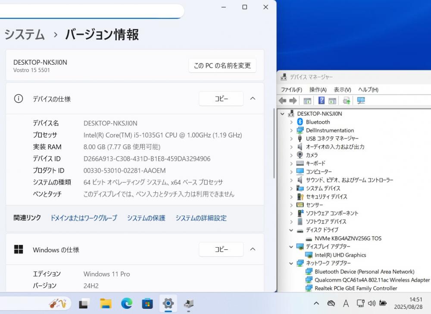Collapse the Windows の仕様 section chevron
431x314 pixels.
(253, 249)
